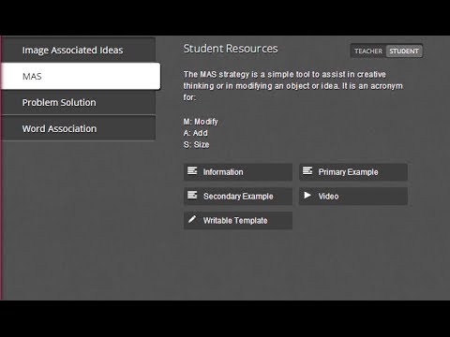Play the Video resource button

353,197
